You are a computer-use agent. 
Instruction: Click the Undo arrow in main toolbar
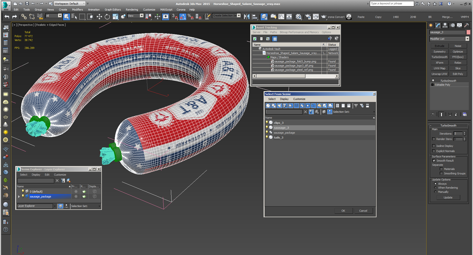coord(7,17)
